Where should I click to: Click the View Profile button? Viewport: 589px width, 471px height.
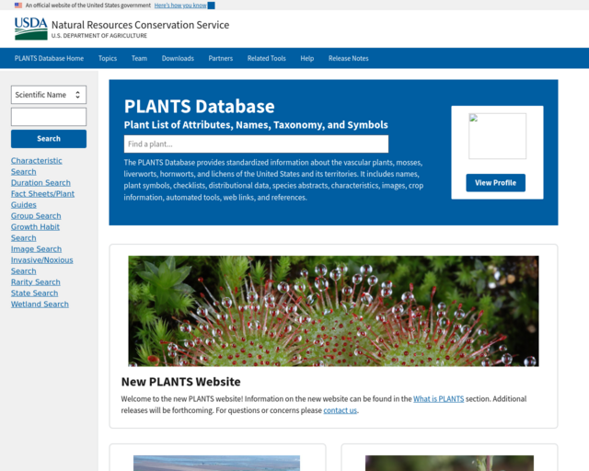495,182
